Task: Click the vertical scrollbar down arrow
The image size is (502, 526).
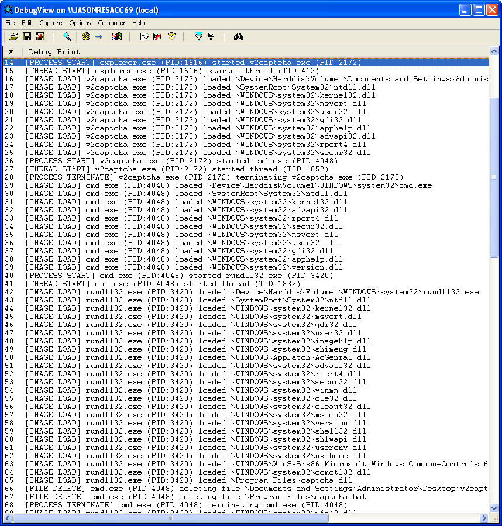Action: (x=494, y=508)
